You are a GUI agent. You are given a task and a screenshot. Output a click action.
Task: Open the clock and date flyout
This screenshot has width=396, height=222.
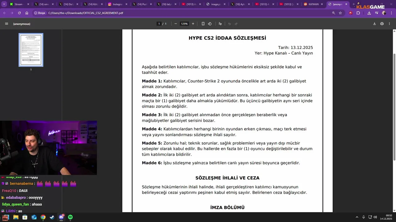(386, 217)
